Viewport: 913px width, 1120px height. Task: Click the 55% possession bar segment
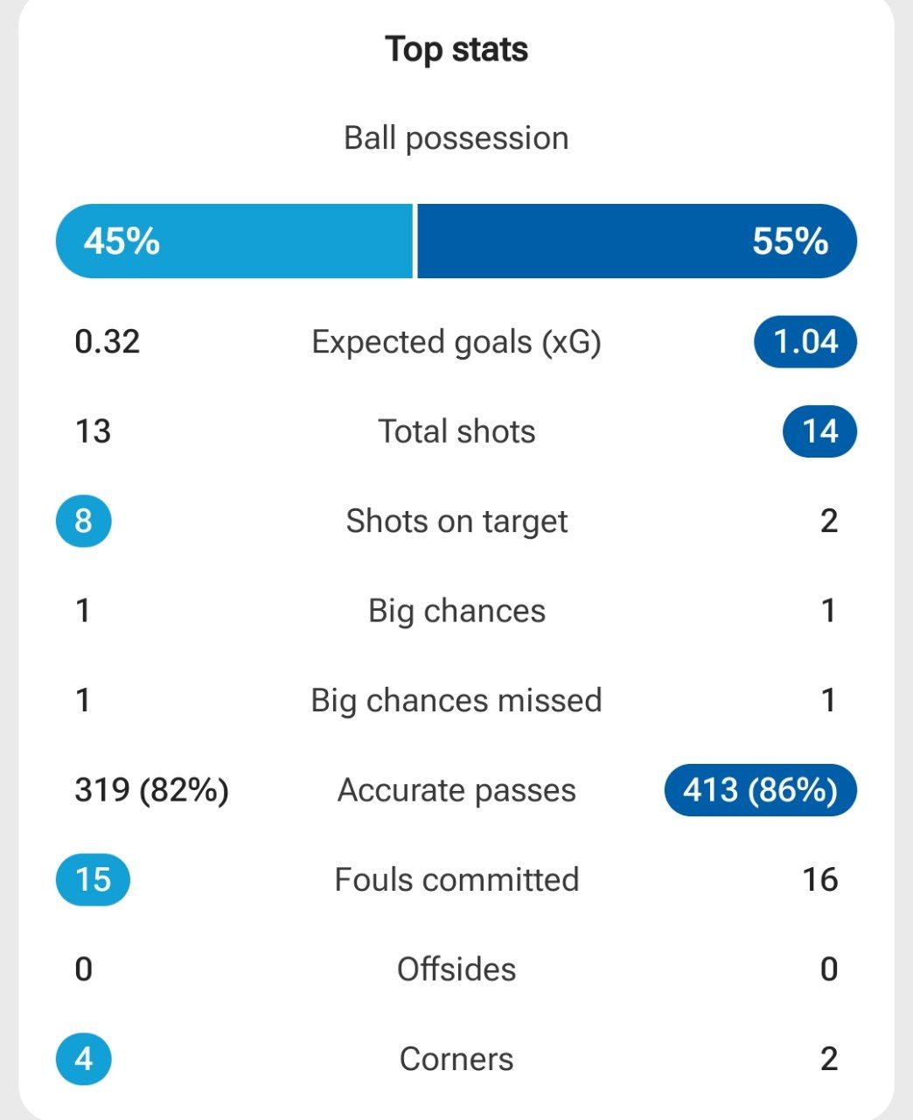tap(637, 241)
